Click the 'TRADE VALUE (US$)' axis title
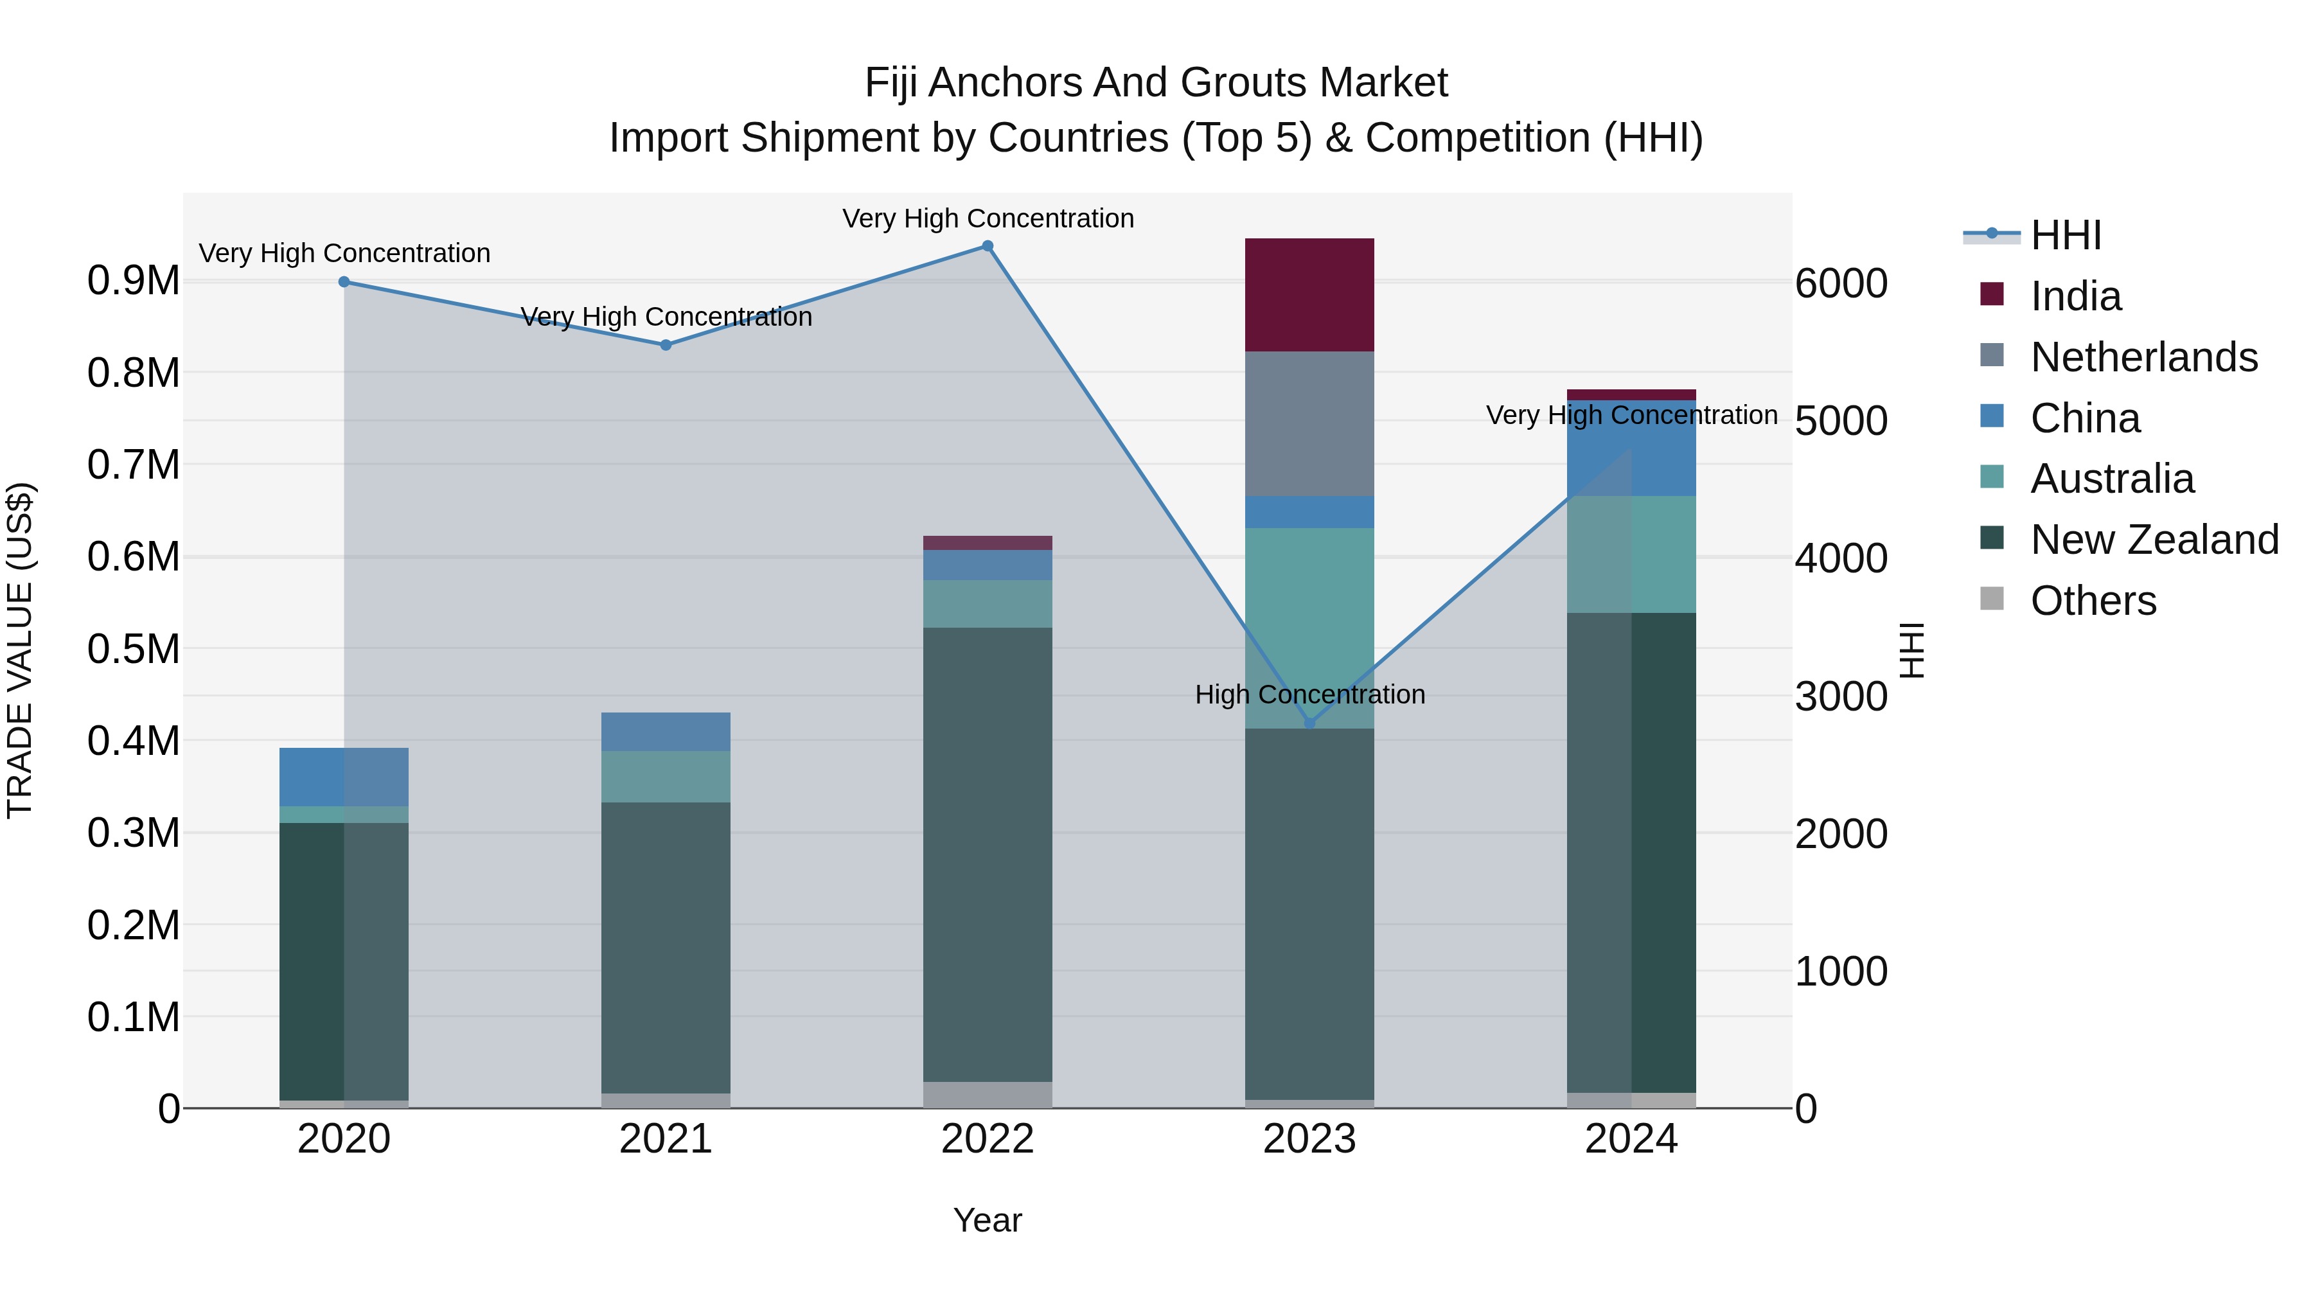This screenshot has width=2313, height=1301. point(20,650)
